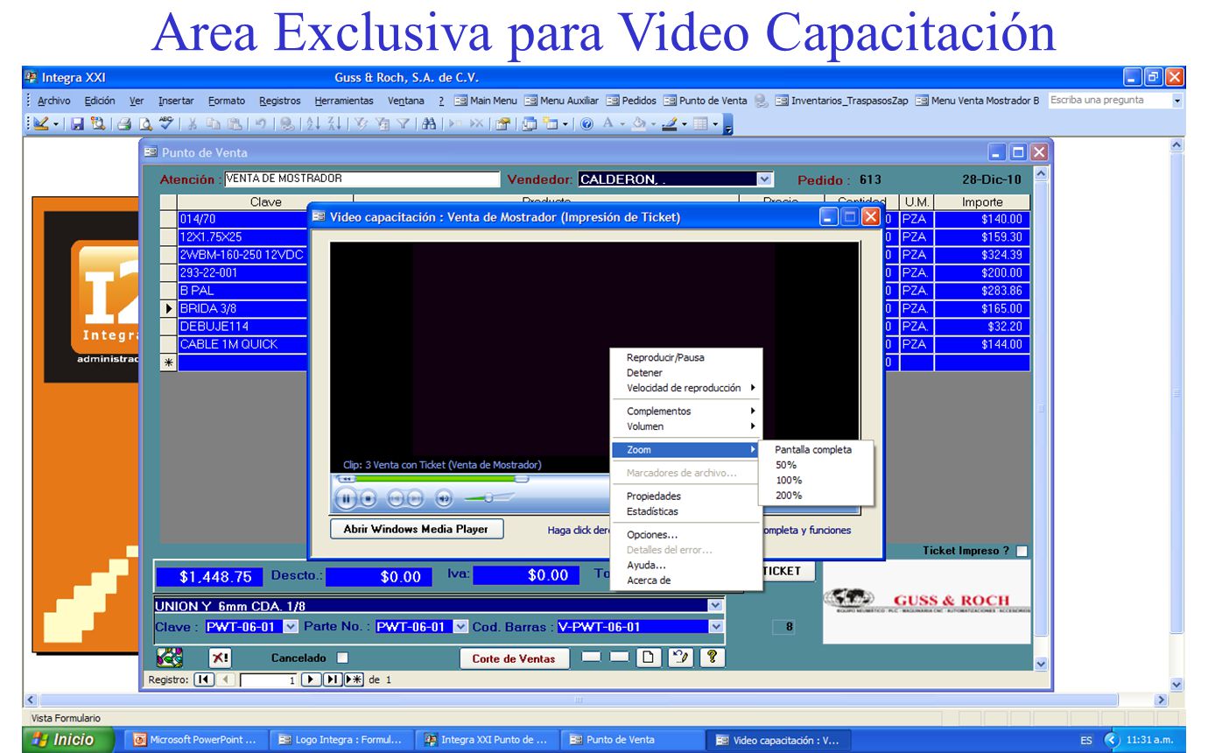Viewport: 1208px width, 753px height.
Task: Click the next-track media button
Action: click(415, 499)
